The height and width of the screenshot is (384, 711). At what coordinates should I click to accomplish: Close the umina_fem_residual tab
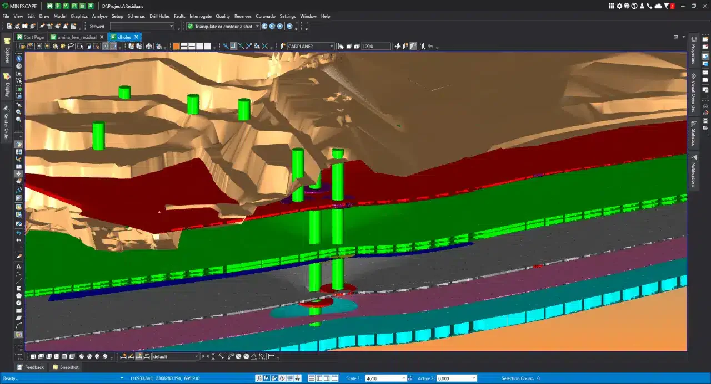tap(102, 37)
